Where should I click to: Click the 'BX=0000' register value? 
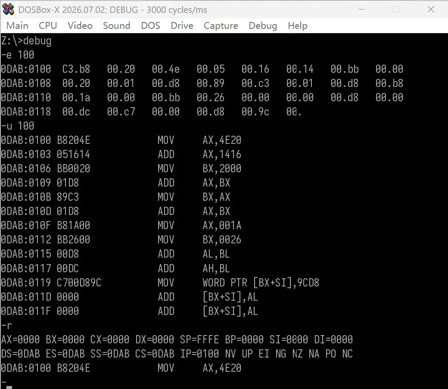pos(65,340)
